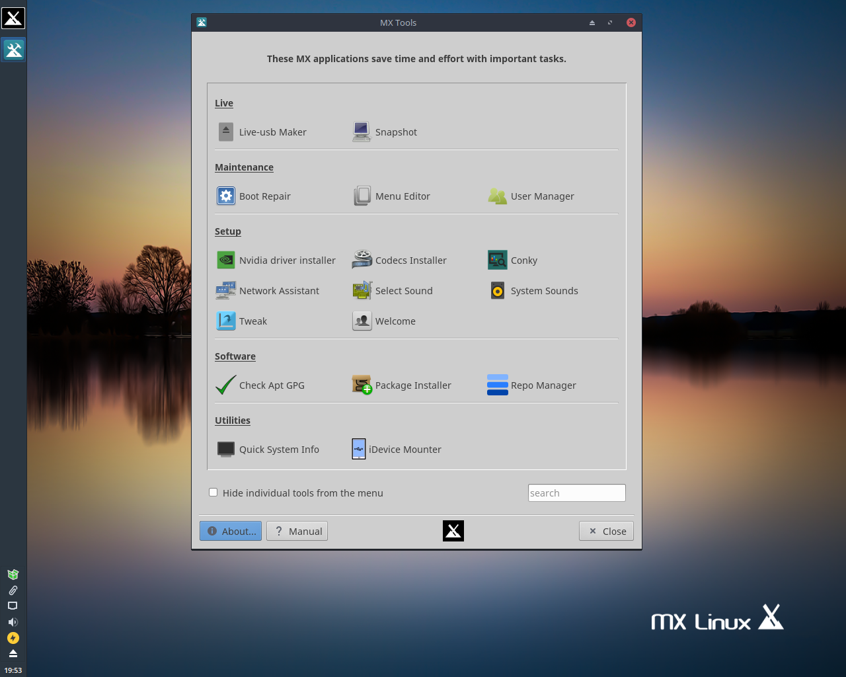
Task: Open Check Apt GPG checkmark icon
Action: (x=226, y=385)
